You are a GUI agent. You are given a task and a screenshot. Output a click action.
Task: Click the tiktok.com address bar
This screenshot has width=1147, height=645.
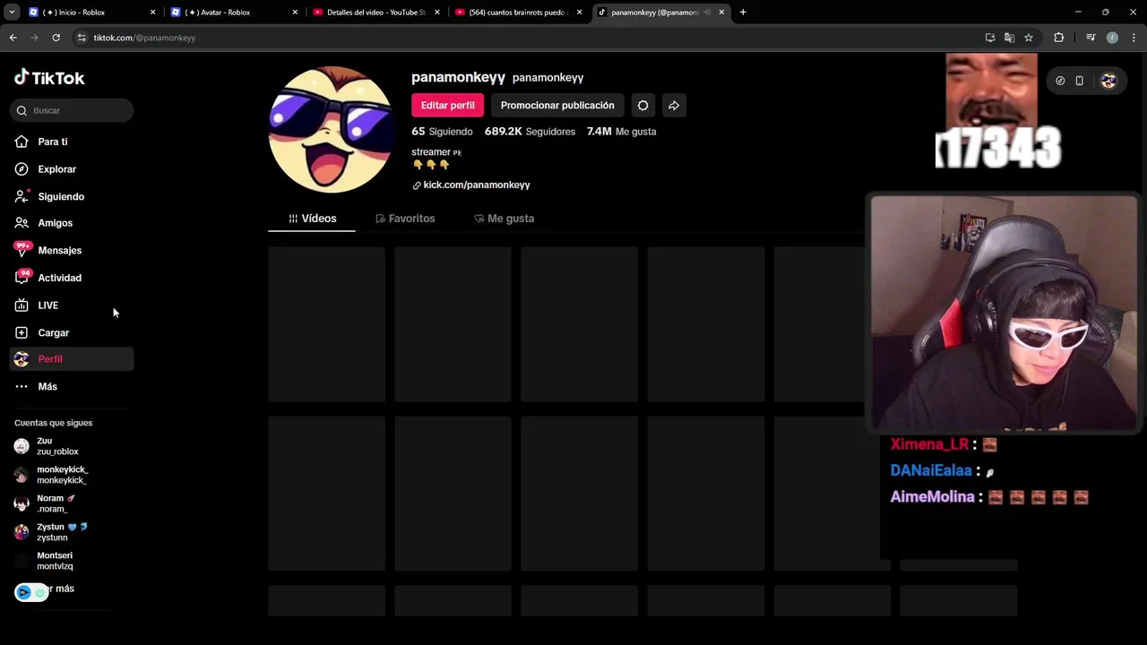click(529, 38)
